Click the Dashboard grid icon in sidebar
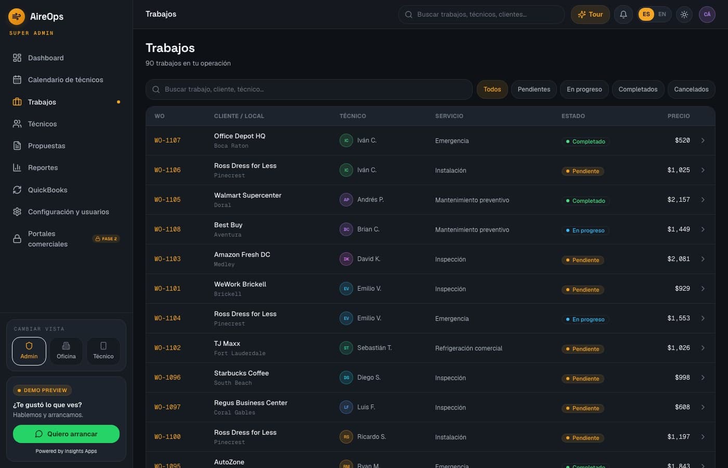The image size is (728, 468). click(17, 58)
